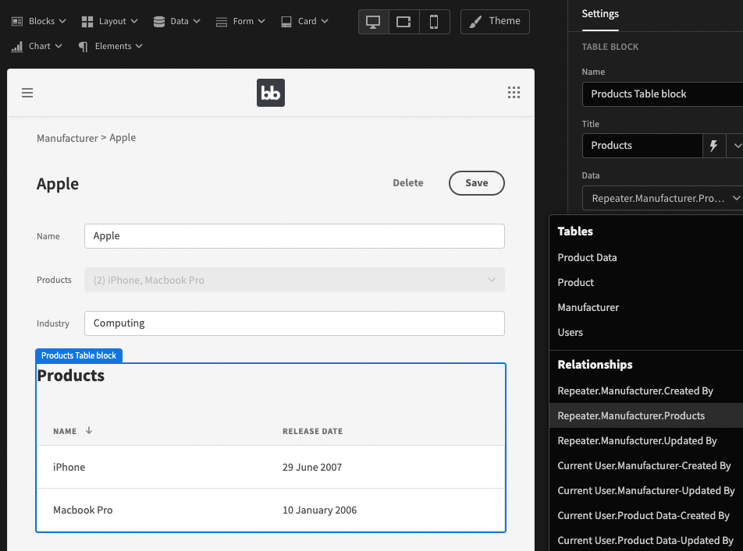Click the apps grid icon
743x551 pixels.
click(x=514, y=93)
